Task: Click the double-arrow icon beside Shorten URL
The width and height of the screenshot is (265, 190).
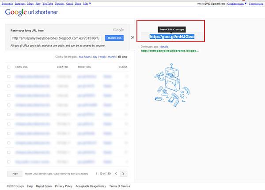Action: (133, 38)
